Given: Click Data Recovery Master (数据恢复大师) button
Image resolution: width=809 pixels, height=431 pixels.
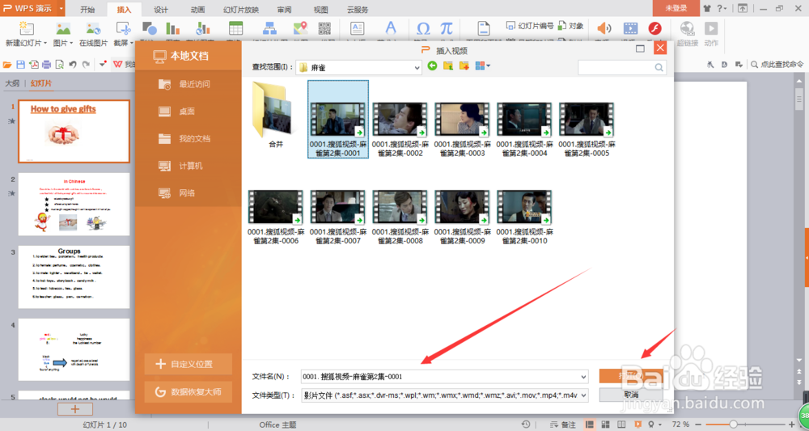Looking at the screenshot, I should click(188, 392).
